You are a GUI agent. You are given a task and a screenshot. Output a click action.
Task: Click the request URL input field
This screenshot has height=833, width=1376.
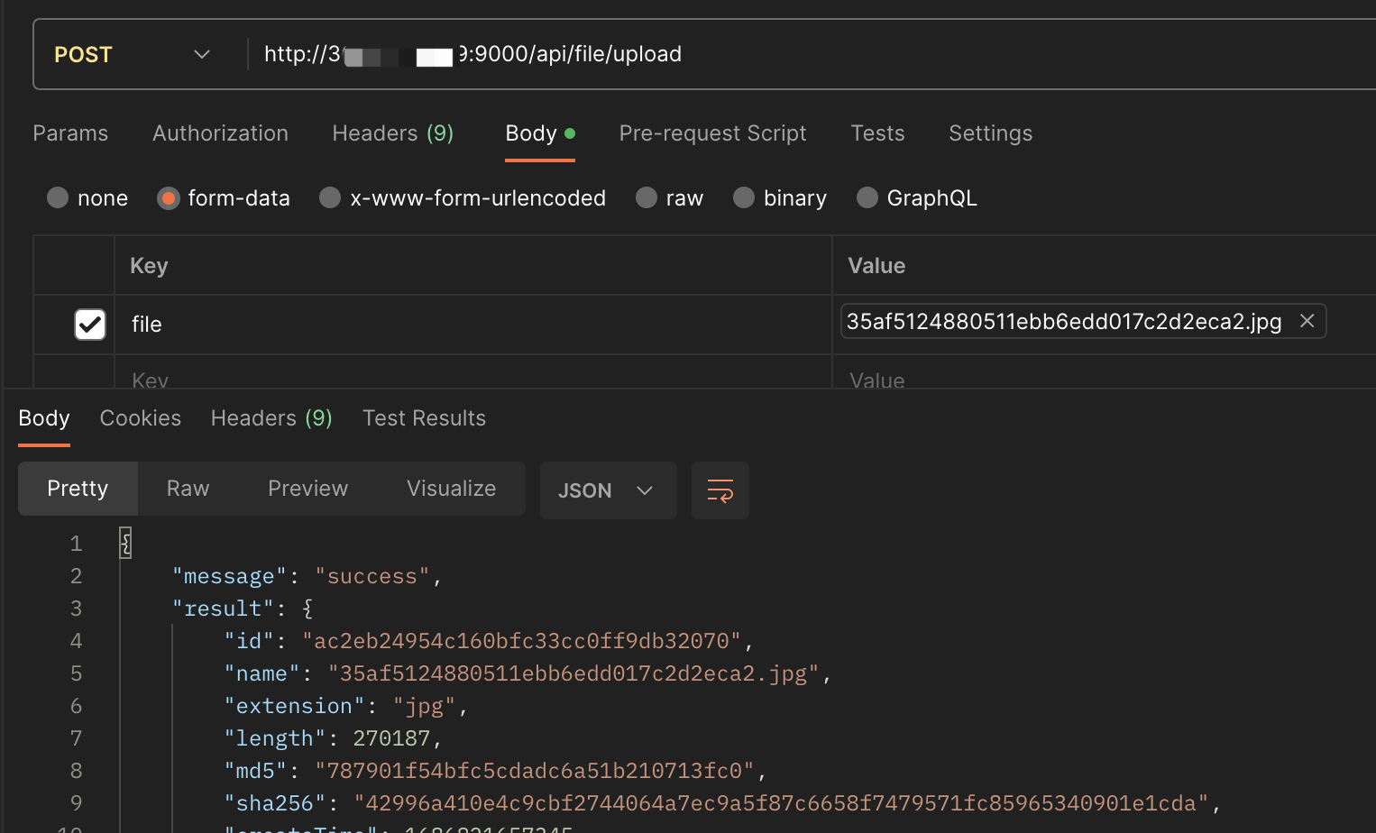[631, 54]
